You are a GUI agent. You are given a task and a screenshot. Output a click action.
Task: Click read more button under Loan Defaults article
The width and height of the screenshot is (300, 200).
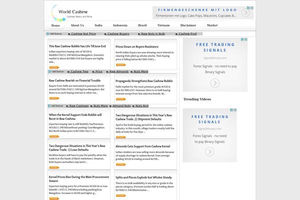tap(54, 167)
